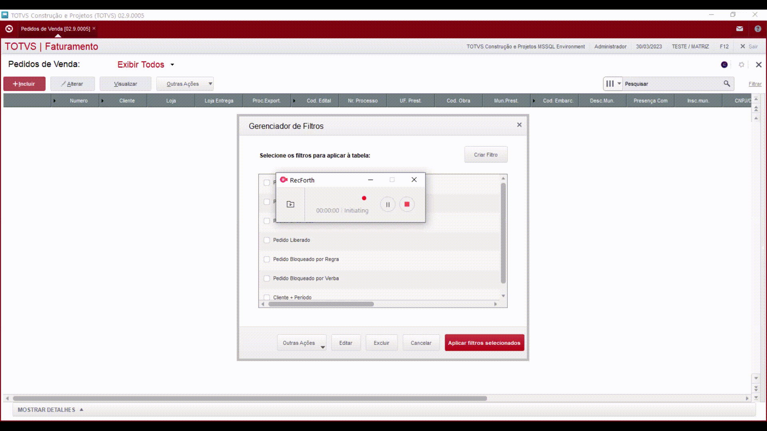Check Pedido Bloqueado por Verba filter

(x=267, y=279)
